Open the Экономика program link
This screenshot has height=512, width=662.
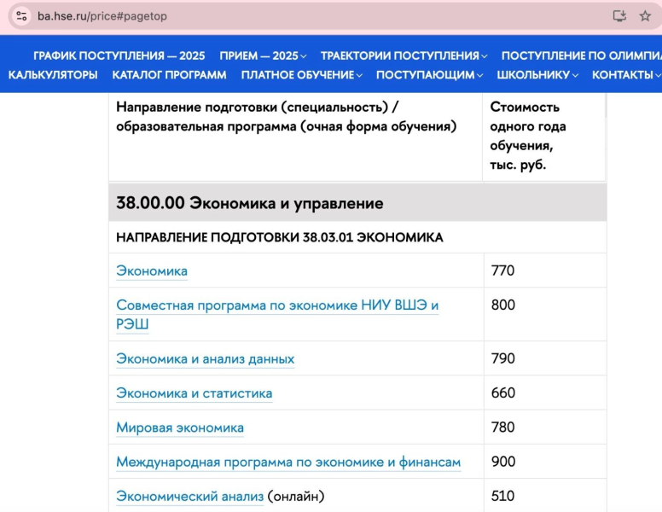(152, 271)
